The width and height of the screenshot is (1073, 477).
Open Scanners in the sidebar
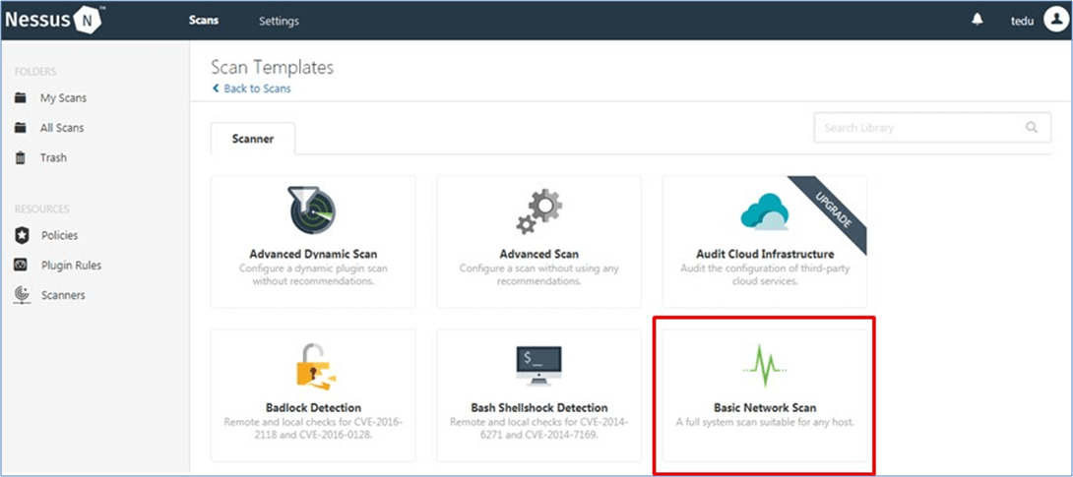point(63,295)
